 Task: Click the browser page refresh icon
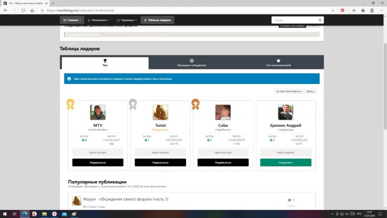[x=23, y=10]
